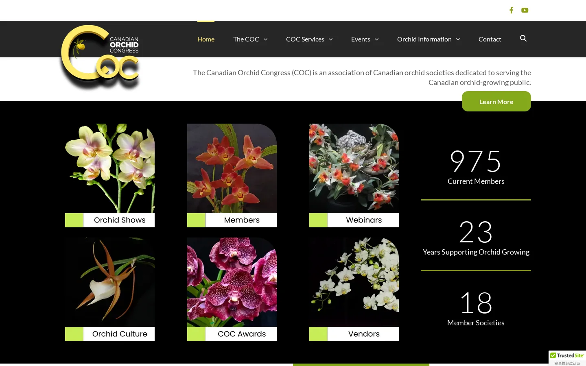Screen dimensions: 586x366
Task: Click the green square beside COC Awards
Action: click(196, 334)
